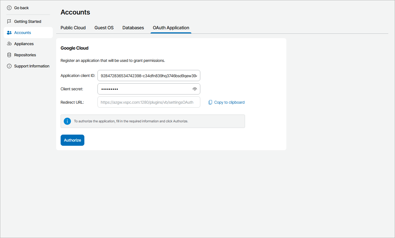This screenshot has height=238, width=395.
Task: Click the Accounts people icon
Action: (9, 33)
